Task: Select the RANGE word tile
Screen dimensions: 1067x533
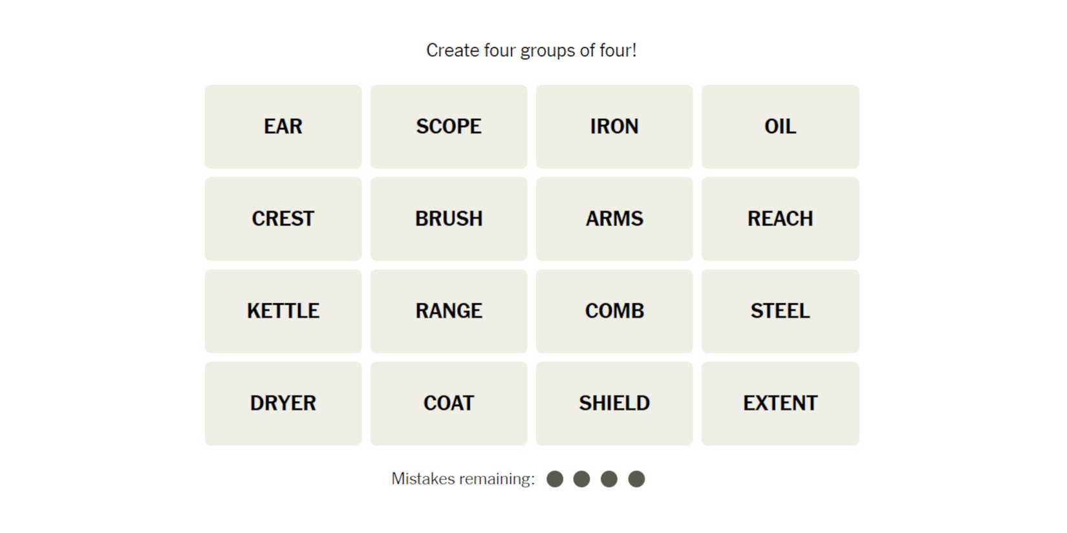Action: tap(448, 311)
